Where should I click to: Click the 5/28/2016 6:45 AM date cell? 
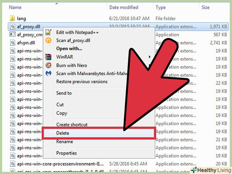pyautogui.click(x=128, y=164)
